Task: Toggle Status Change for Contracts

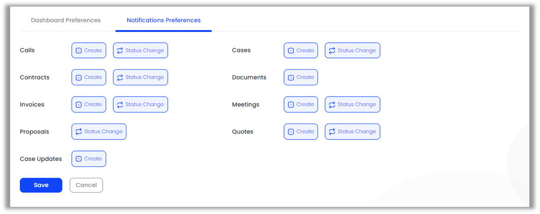Action: [x=140, y=77]
